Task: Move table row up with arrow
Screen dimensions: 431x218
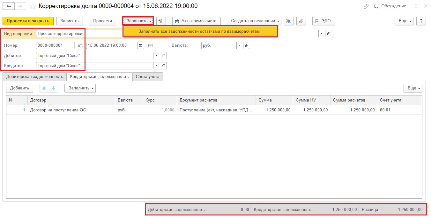Action: coord(44,88)
